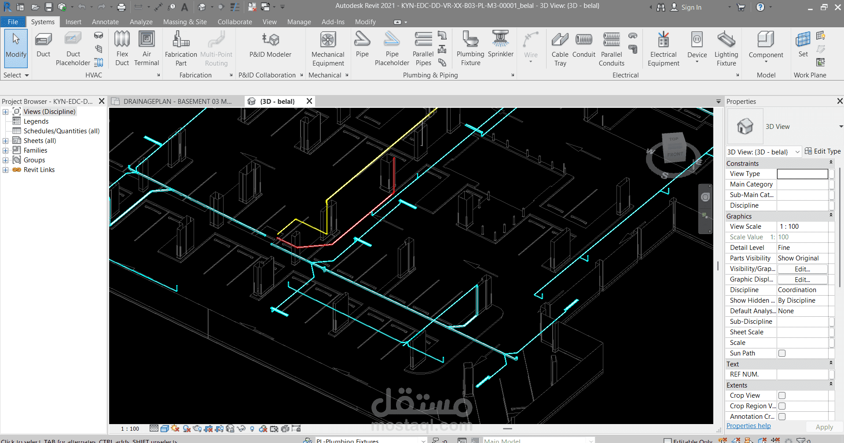Close the {3D - belal} view tab
Viewport: 844px width, 443px height.
point(309,101)
